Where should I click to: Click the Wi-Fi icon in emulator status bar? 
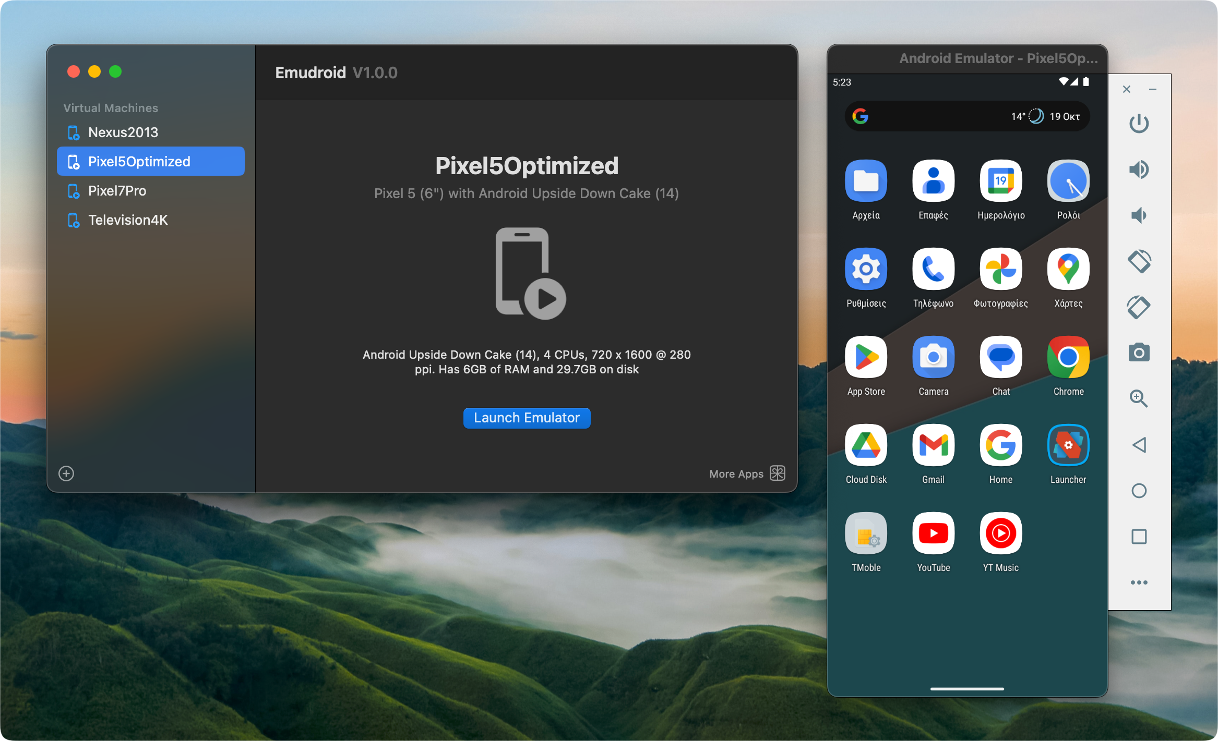tap(1064, 81)
